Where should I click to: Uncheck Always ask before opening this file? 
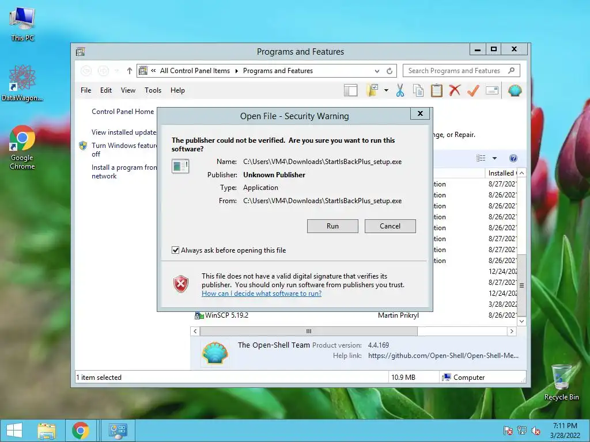[175, 250]
